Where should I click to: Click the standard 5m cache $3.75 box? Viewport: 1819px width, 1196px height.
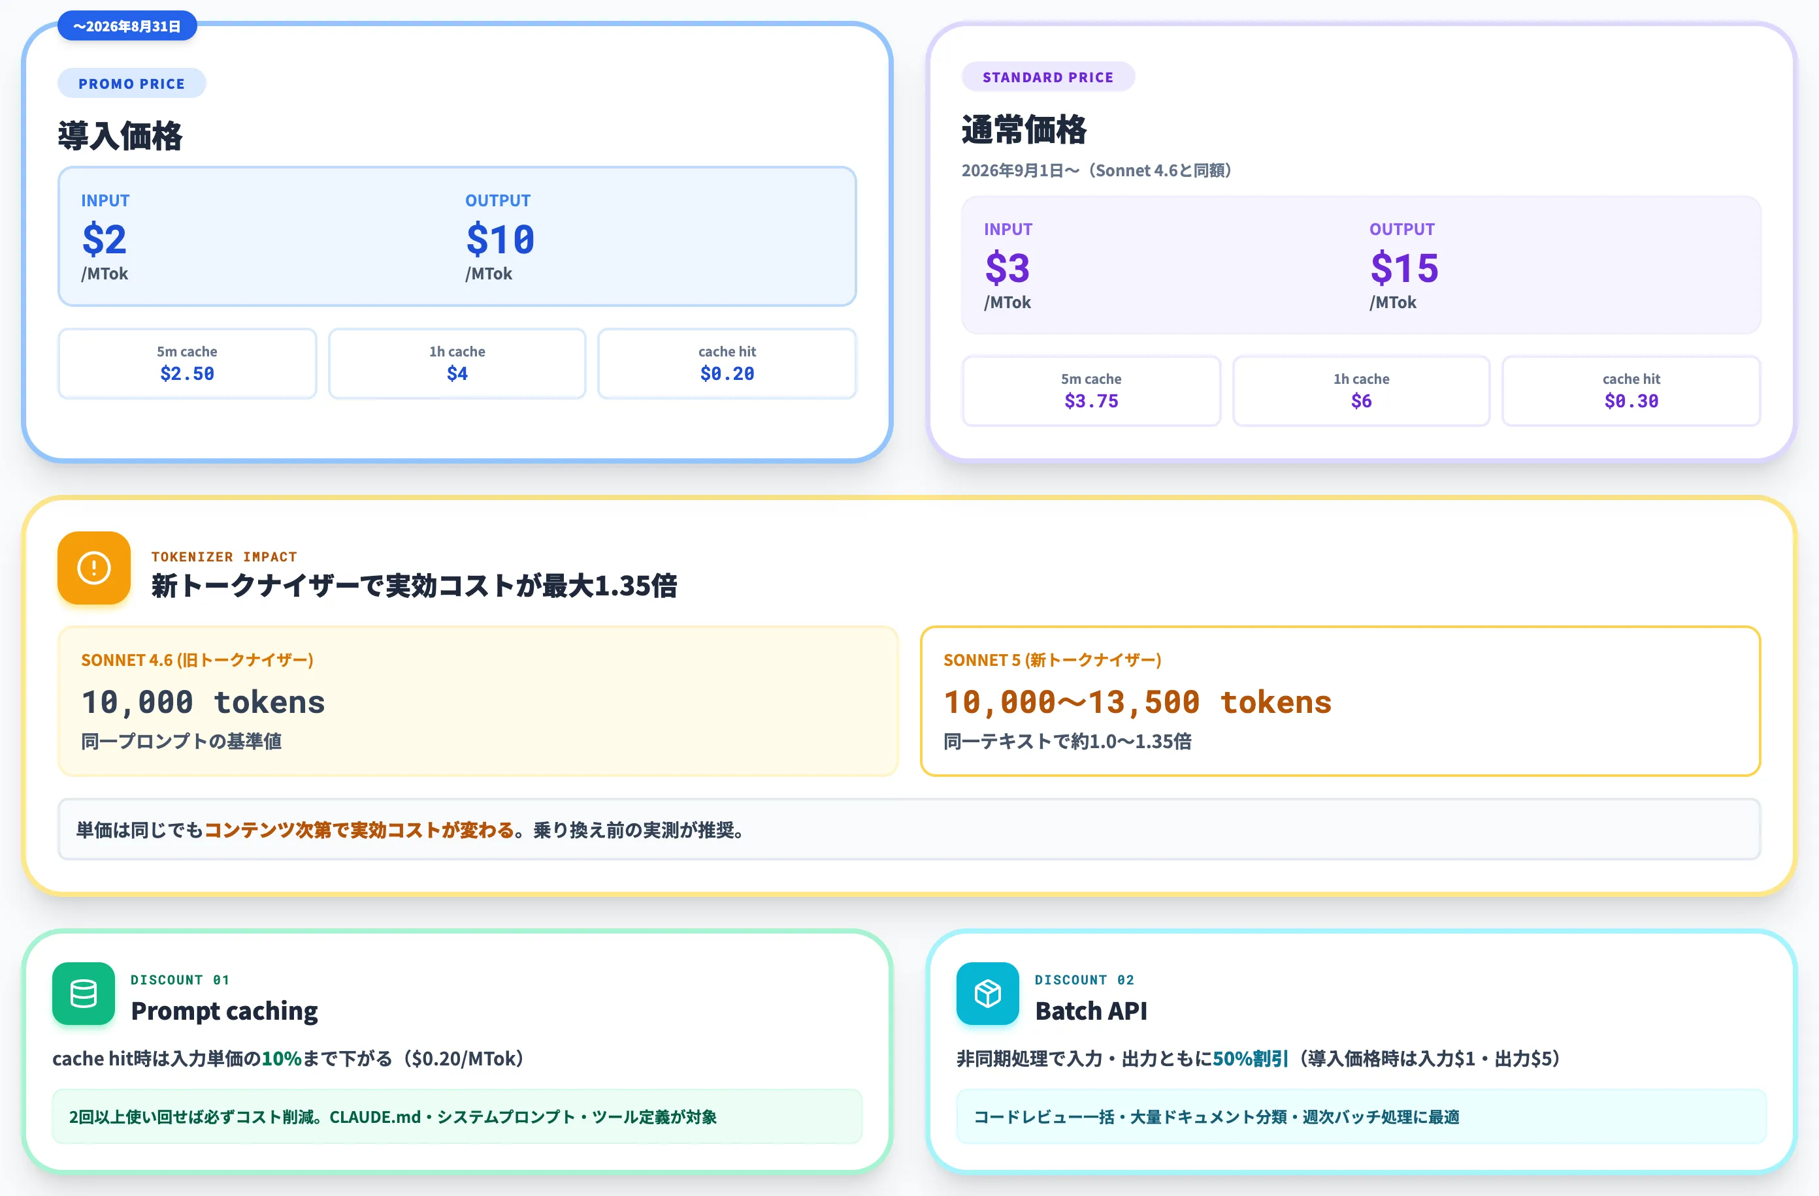coord(1091,391)
